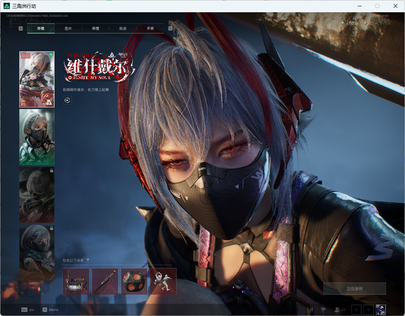Switch to the 外观 tab

[x=41, y=28]
